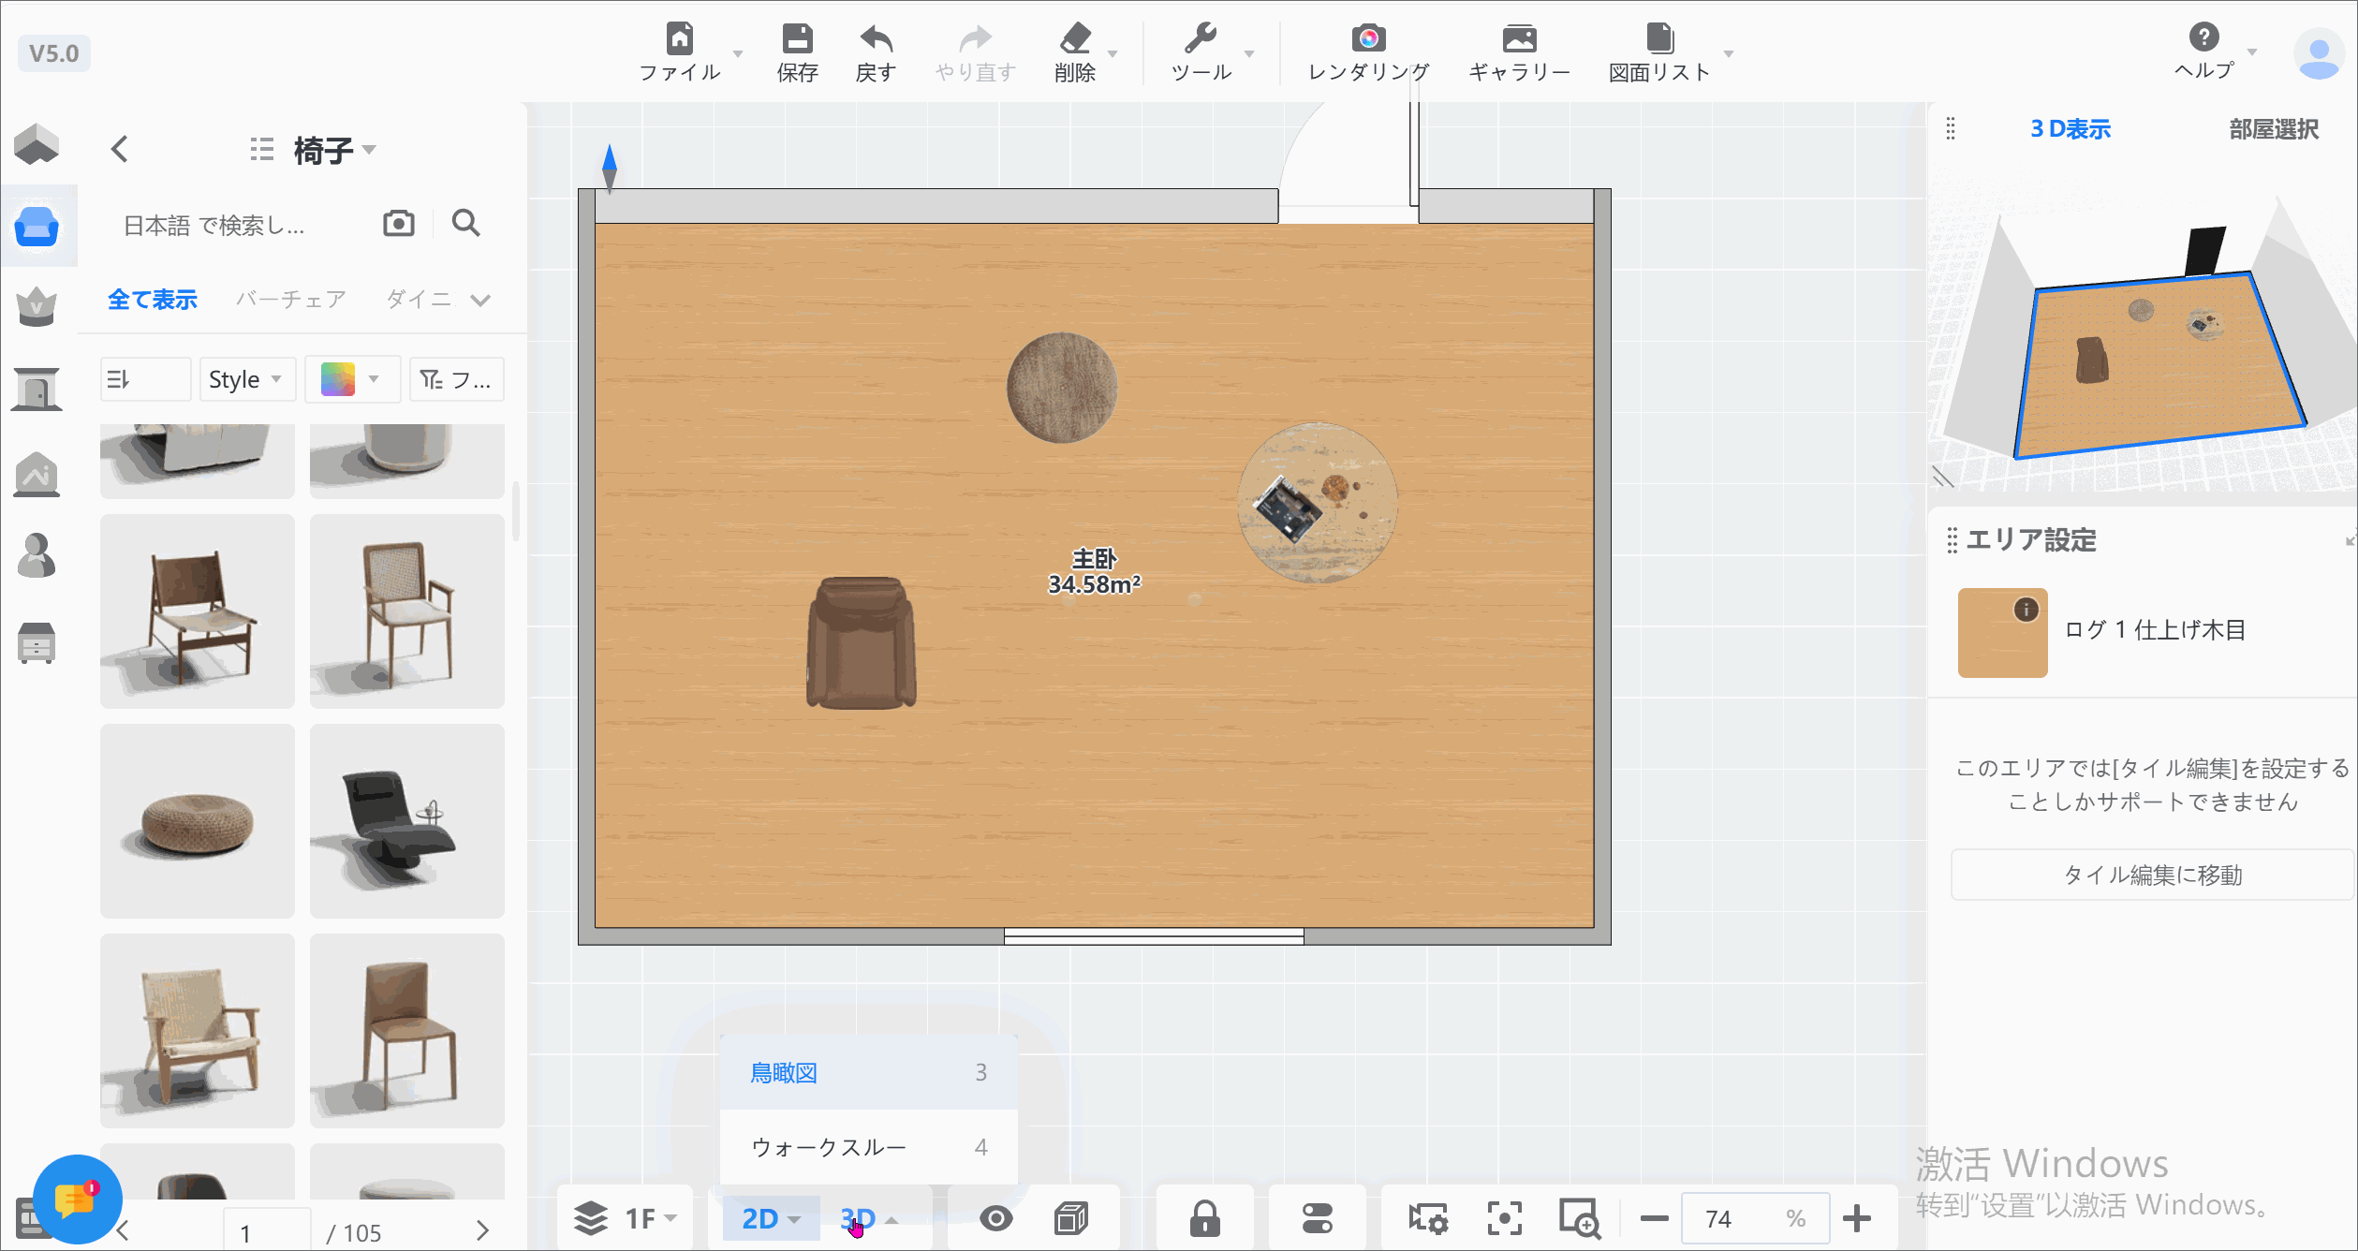Click the 保存 (Save) icon
2358x1251 pixels.
797,39
